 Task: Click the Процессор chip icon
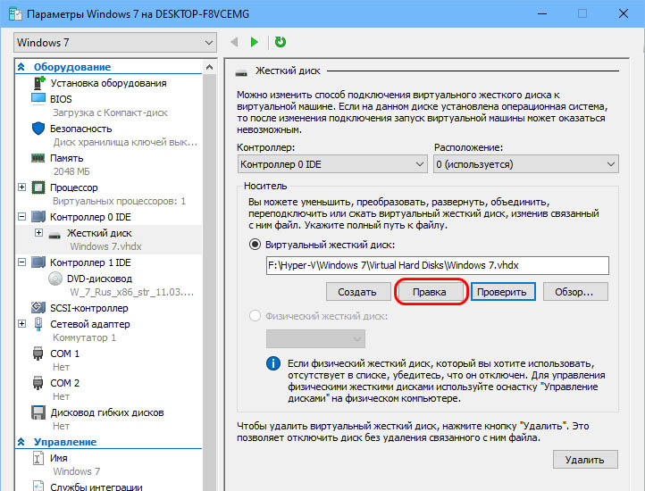38,187
